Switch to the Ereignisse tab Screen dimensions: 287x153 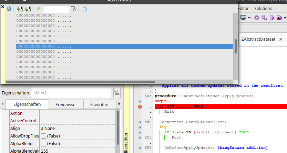point(65,104)
